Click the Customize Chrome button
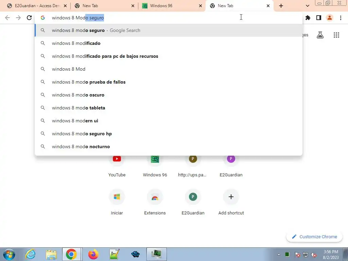The height and width of the screenshot is (261, 348). pyautogui.click(x=314, y=237)
